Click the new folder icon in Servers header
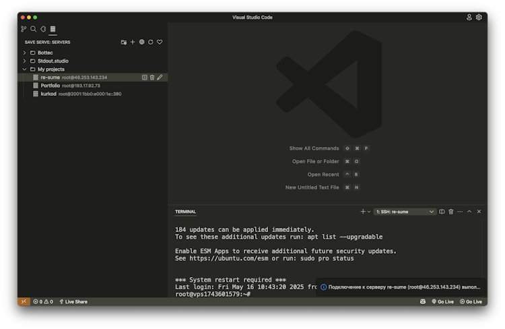The height and width of the screenshot is (329, 505). [x=124, y=42]
